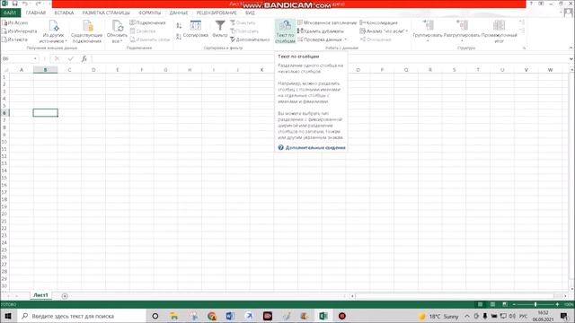575x323 pixels.
Task: Expand the Проверка данных dropdown arrow
Action: tap(345, 39)
